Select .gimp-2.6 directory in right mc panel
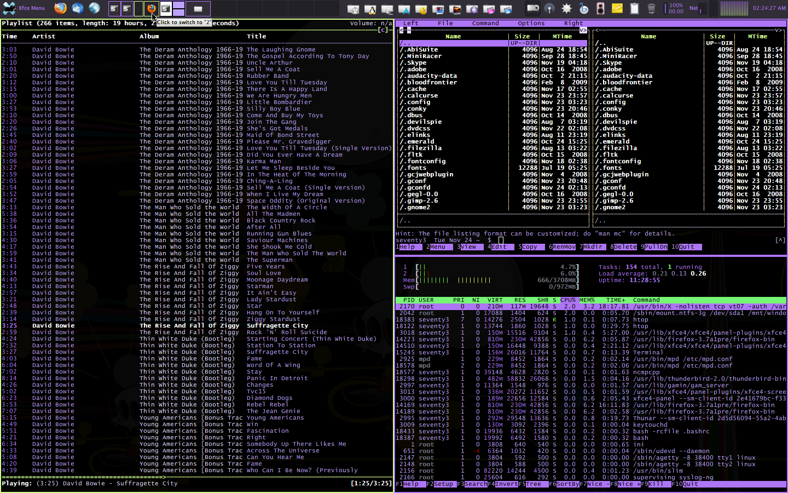Image resolution: width=788 pixels, height=493 pixels. [689, 201]
